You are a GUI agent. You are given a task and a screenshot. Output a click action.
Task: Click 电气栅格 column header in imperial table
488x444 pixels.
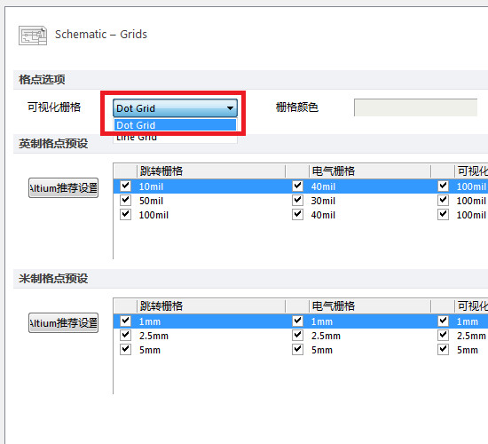pyautogui.click(x=370, y=171)
